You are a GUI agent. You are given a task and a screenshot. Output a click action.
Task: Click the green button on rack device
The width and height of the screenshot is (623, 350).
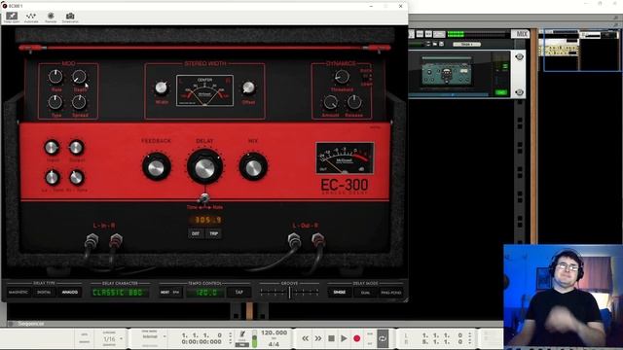pyautogui.click(x=501, y=92)
